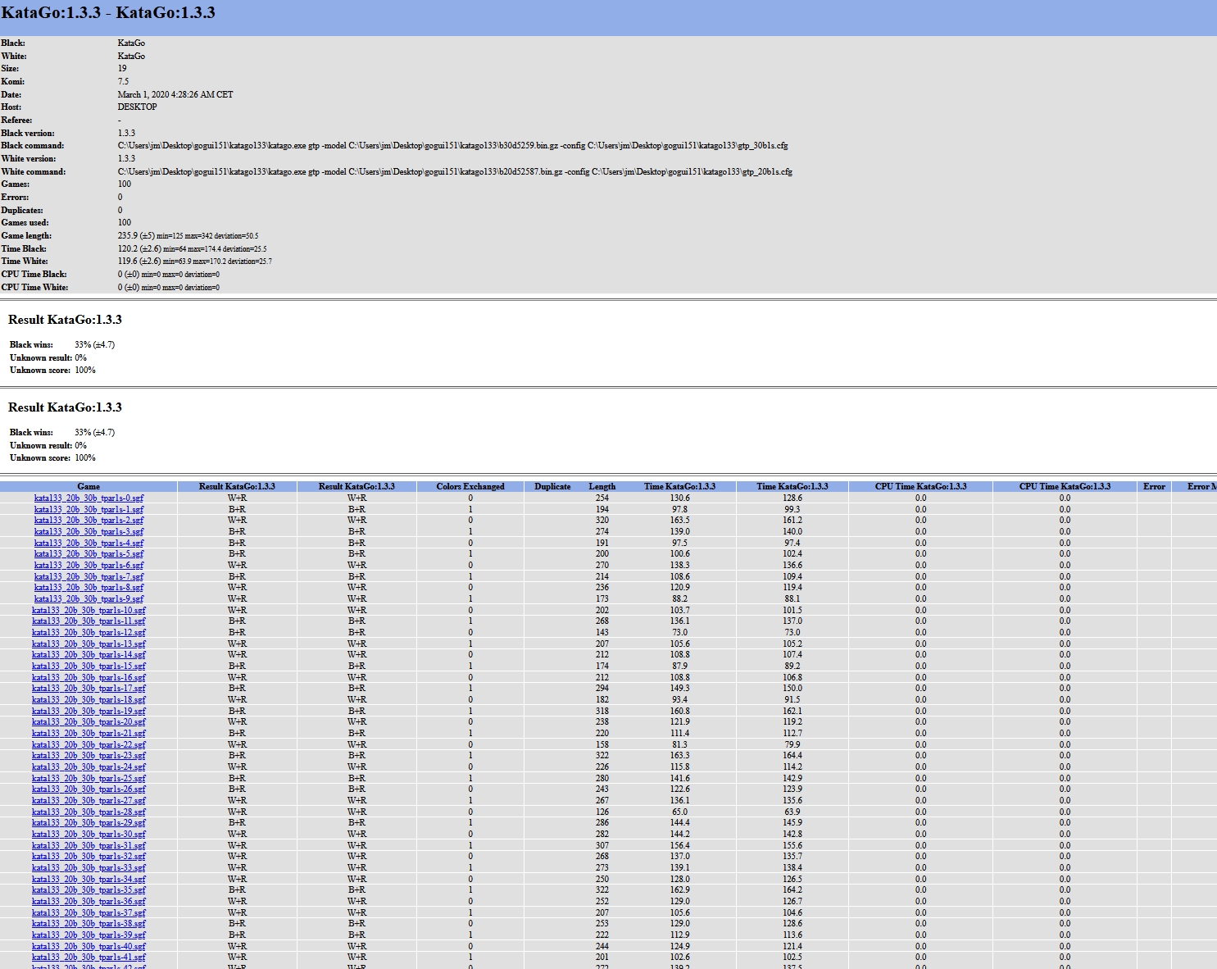The image size is (1217, 969).
Task: Click the Colors Exchanged column header
Action: coord(470,486)
